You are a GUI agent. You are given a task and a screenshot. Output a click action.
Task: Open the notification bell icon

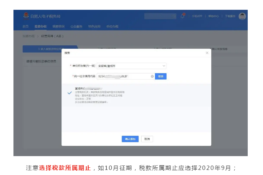(183, 16)
